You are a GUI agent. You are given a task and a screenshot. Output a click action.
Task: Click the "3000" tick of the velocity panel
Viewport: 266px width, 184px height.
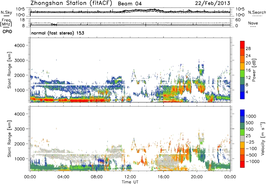click(20, 129)
